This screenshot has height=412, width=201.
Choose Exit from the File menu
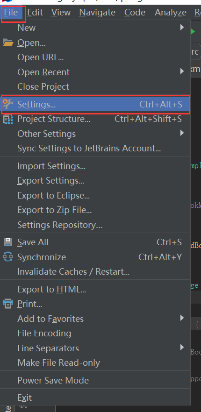(x=95, y=398)
